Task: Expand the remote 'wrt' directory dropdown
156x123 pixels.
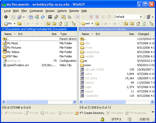Action: (x=92, y=24)
